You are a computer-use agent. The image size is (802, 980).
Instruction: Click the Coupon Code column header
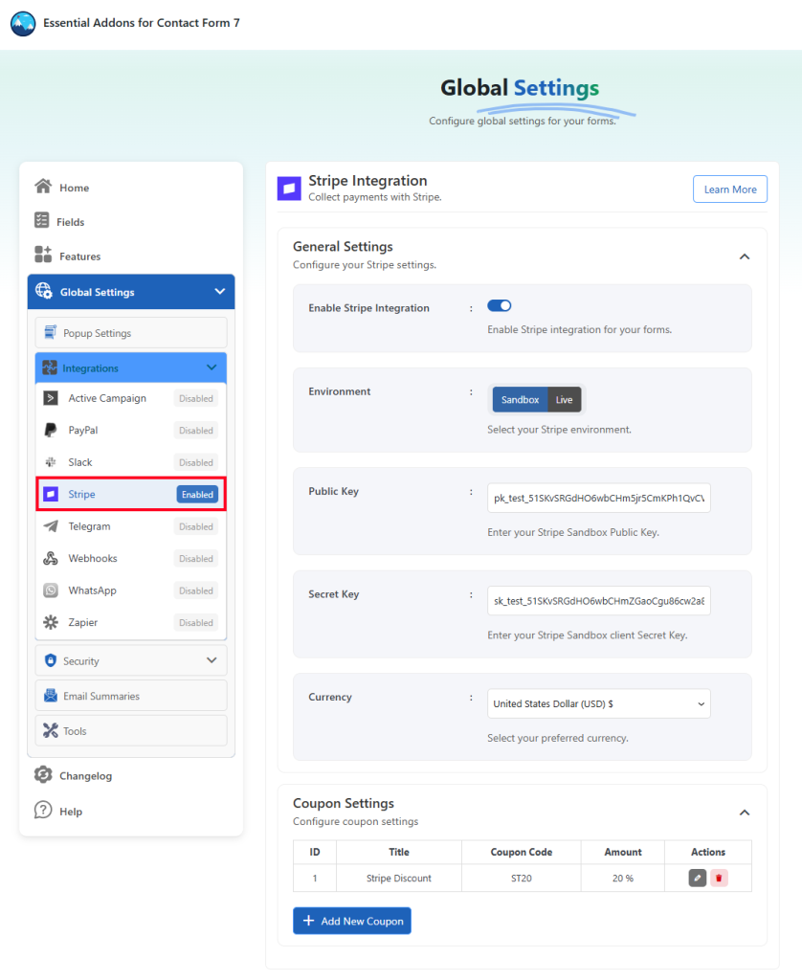coord(522,852)
